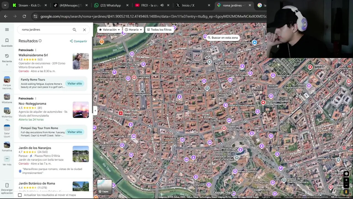Open recent place Famatina

point(7,145)
